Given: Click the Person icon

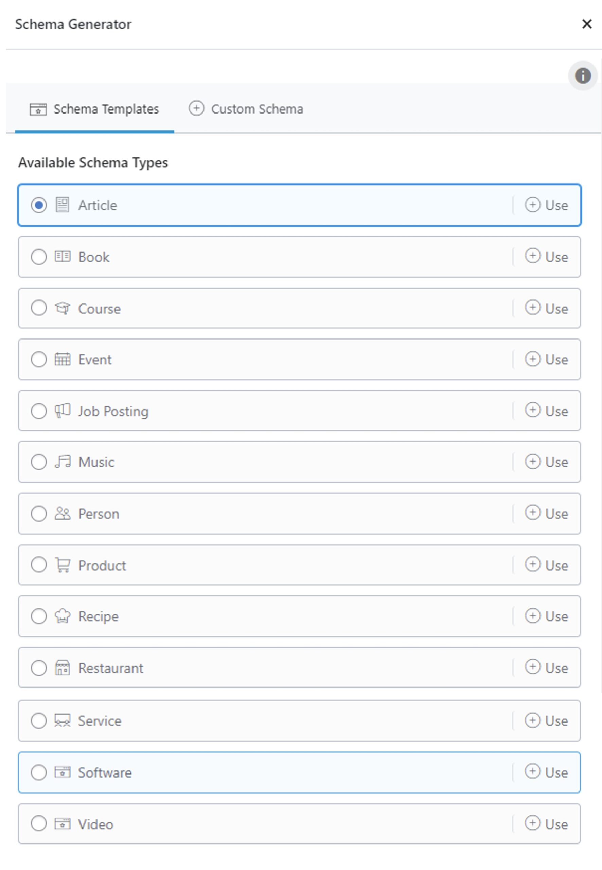Looking at the screenshot, I should pos(62,514).
